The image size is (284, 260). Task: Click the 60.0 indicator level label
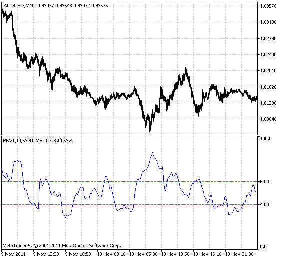264,181
